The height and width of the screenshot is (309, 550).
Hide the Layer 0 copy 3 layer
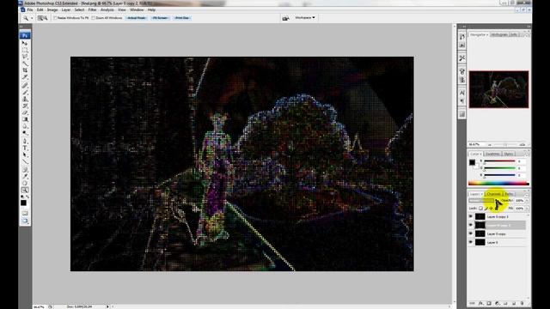471,216
